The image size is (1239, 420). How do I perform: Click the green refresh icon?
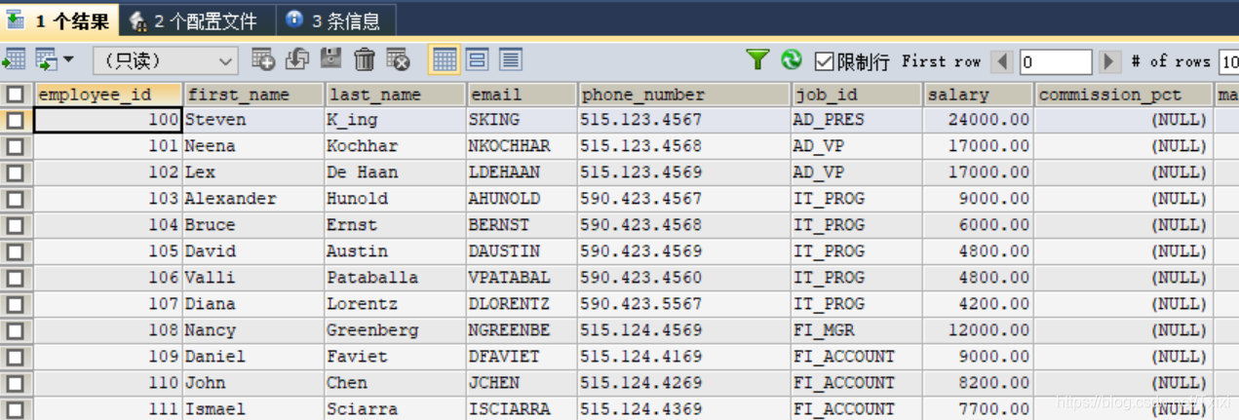[792, 59]
